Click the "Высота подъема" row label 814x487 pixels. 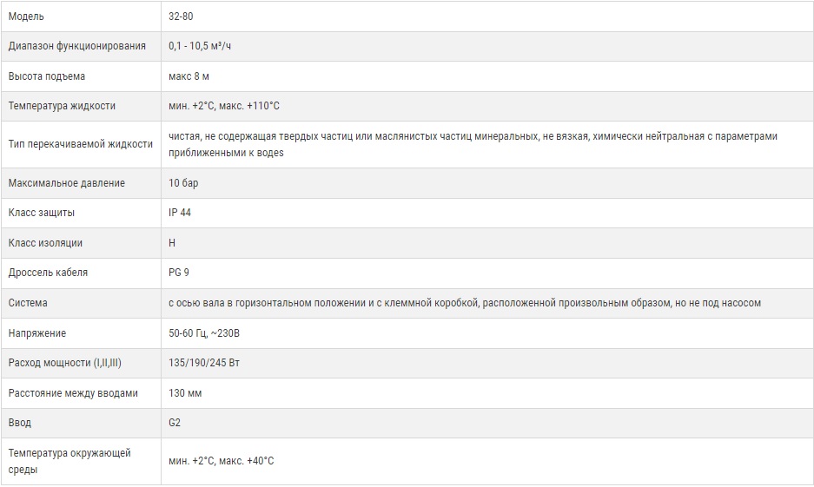click(x=47, y=76)
